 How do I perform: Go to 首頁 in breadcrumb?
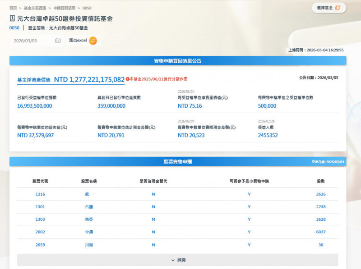tap(13, 8)
